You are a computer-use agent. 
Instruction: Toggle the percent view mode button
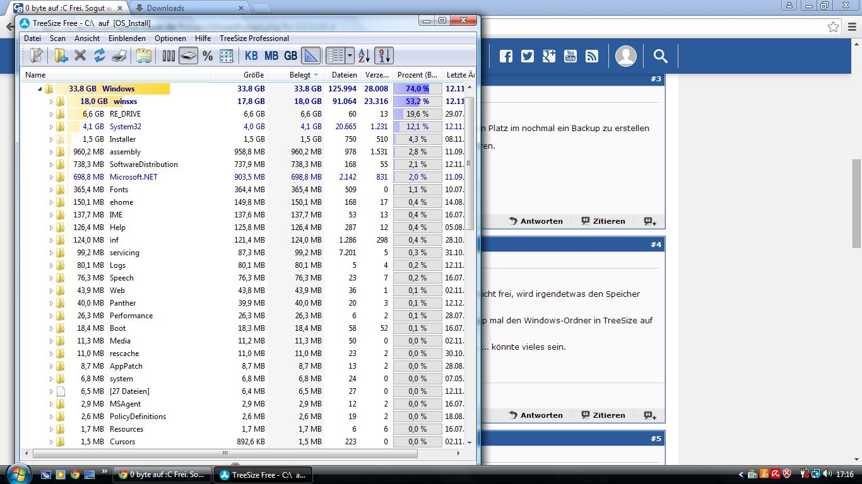point(208,55)
